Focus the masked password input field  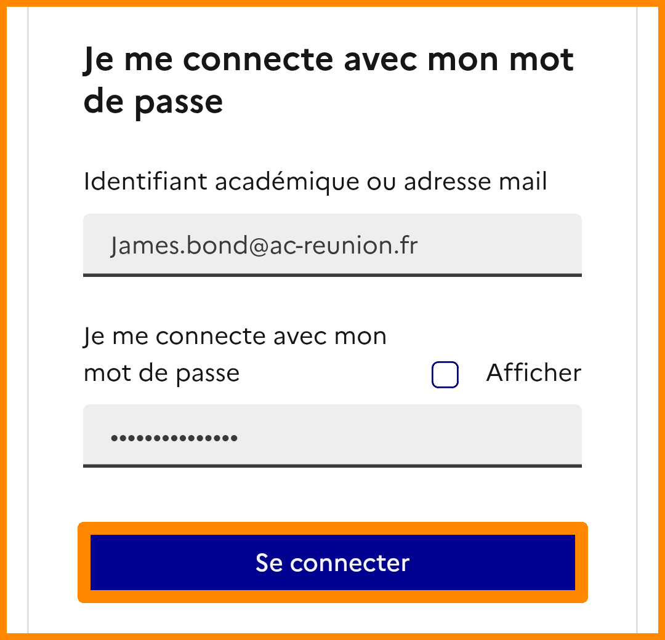coord(332,436)
